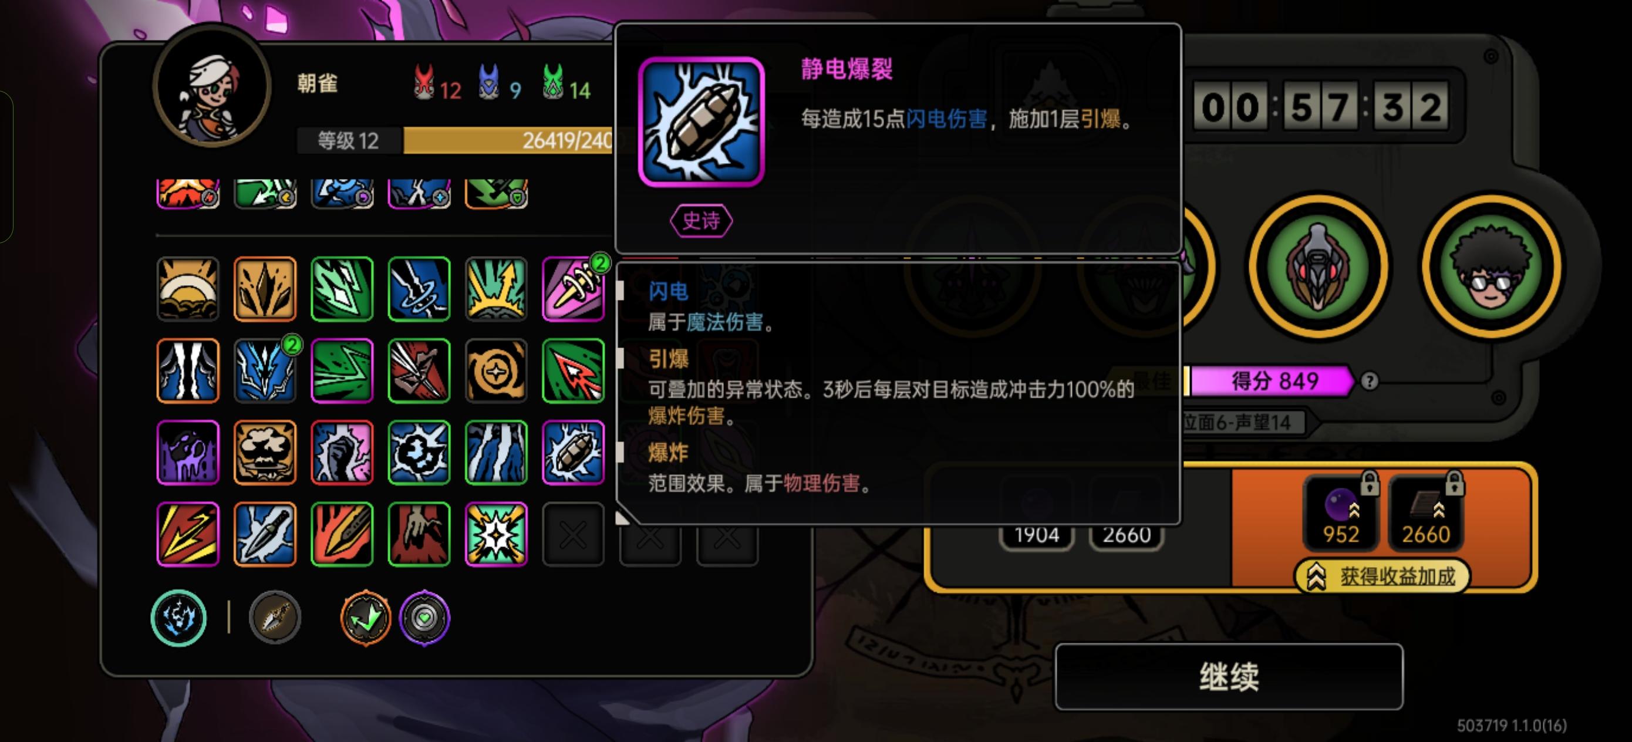Select the rising sun skill icon
The width and height of the screenshot is (1632, 742).
point(187,288)
